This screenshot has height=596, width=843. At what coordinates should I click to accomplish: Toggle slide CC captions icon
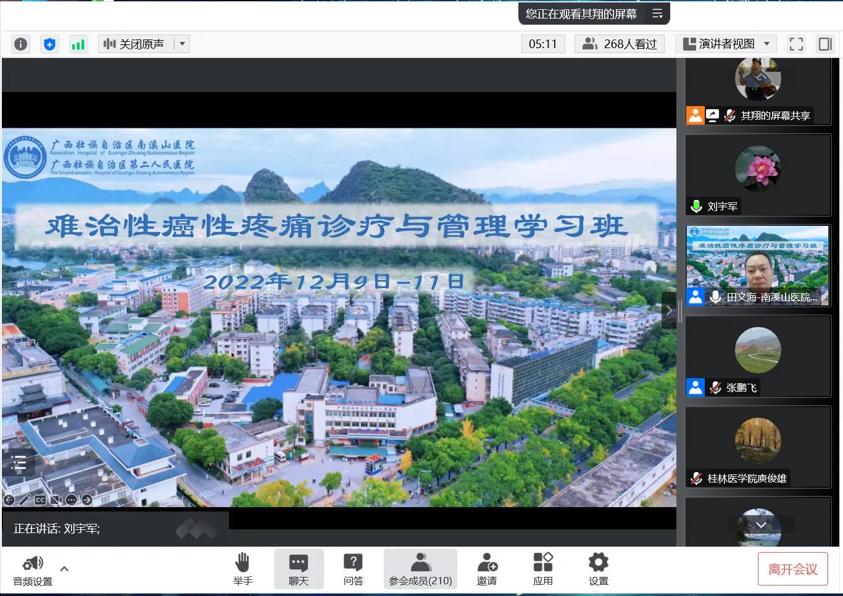tap(40, 500)
